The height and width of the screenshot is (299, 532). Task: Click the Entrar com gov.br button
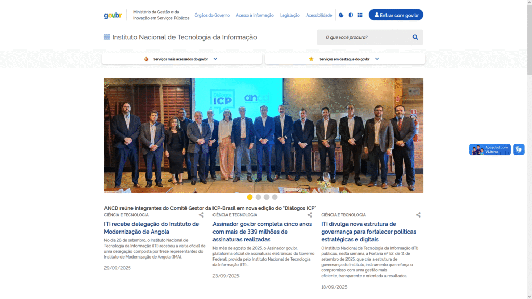(396, 15)
